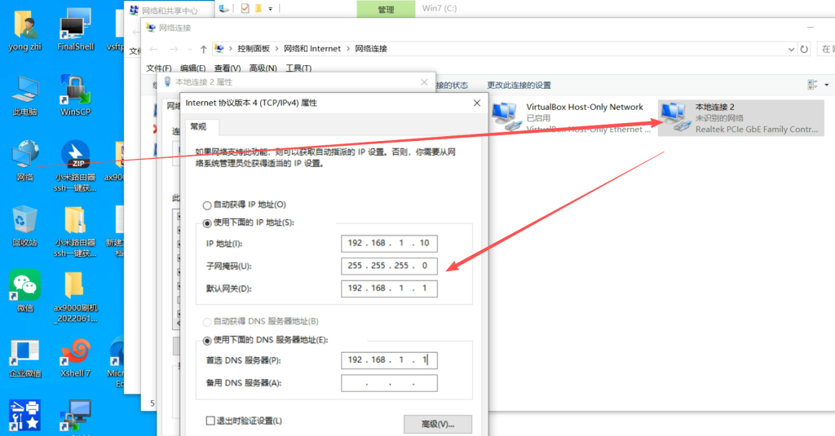
Task: Click 控制面板 in the breadcrumb path
Action: [254, 48]
